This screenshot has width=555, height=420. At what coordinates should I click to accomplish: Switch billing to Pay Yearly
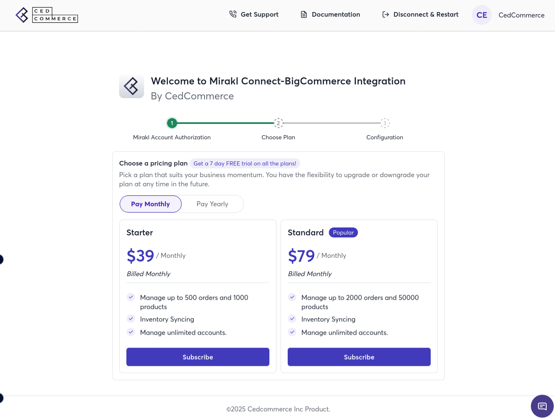pos(212,204)
